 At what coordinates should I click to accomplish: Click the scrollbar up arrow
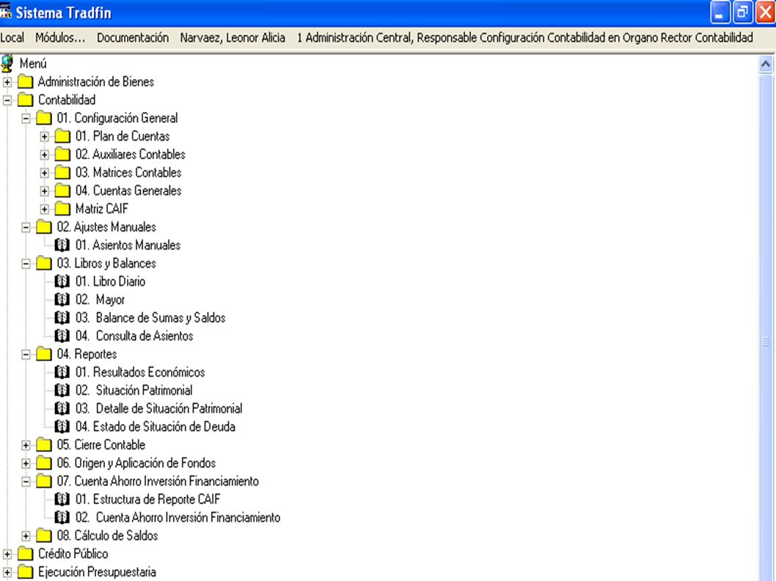click(766, 64)
